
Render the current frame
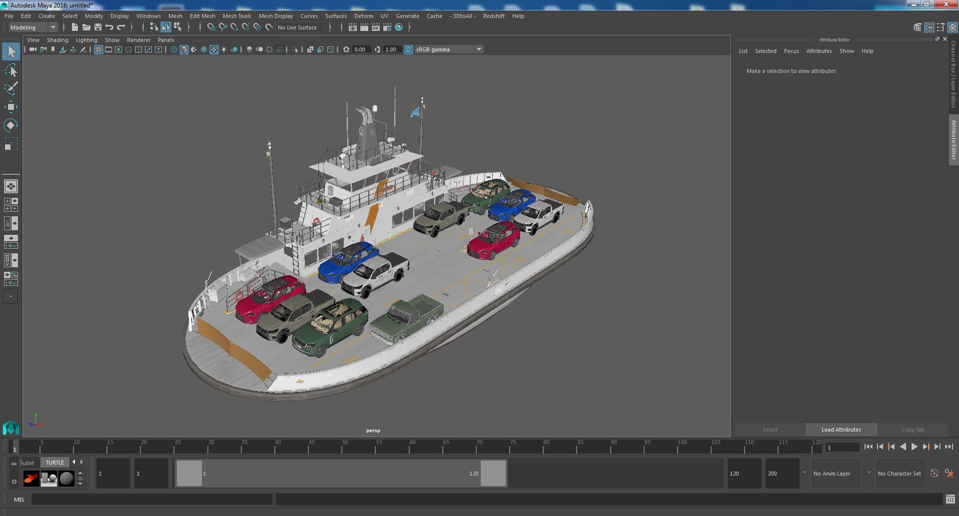[x=364, y=27]
